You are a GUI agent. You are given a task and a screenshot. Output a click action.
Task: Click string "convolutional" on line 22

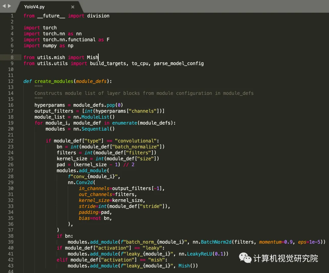pyautogui.click(x=136, y=141)
